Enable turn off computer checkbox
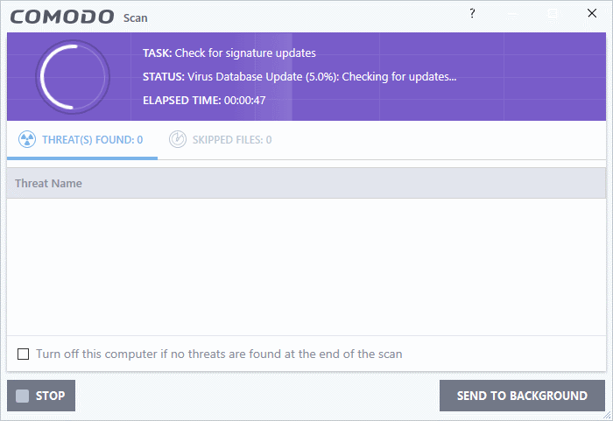This screenshot has height=421, width=613. point(23,354)
